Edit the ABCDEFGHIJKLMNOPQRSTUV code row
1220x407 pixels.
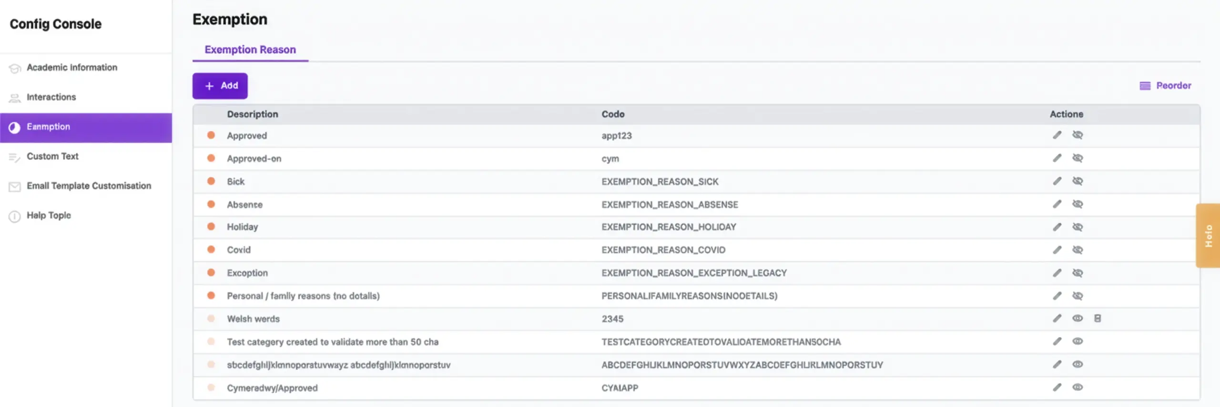click(x=1057, y=364)
